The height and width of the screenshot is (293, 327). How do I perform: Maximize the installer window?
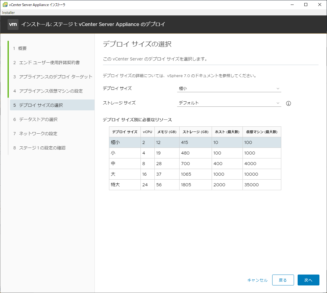click(306, 5)
